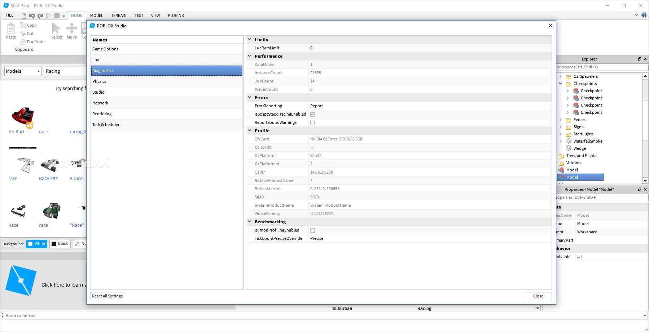
Task: Collapse the Limits section
Action: 249,39
